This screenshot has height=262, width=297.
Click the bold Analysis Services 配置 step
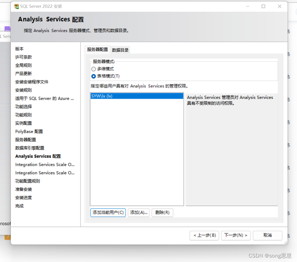coord(38,156)
